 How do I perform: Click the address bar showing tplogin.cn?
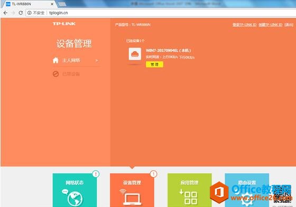pos(161,13)
